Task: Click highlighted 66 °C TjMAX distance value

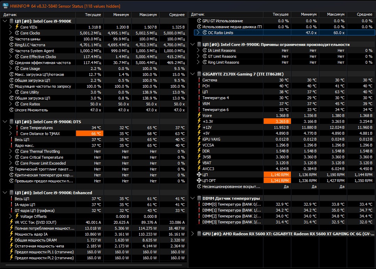Action: tap(89, 134)
